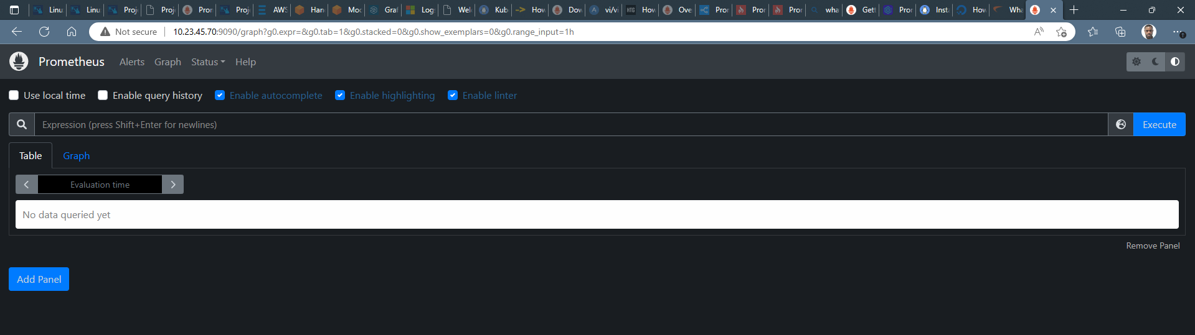Switch to dark theme moon icon

coord(1156,62)
